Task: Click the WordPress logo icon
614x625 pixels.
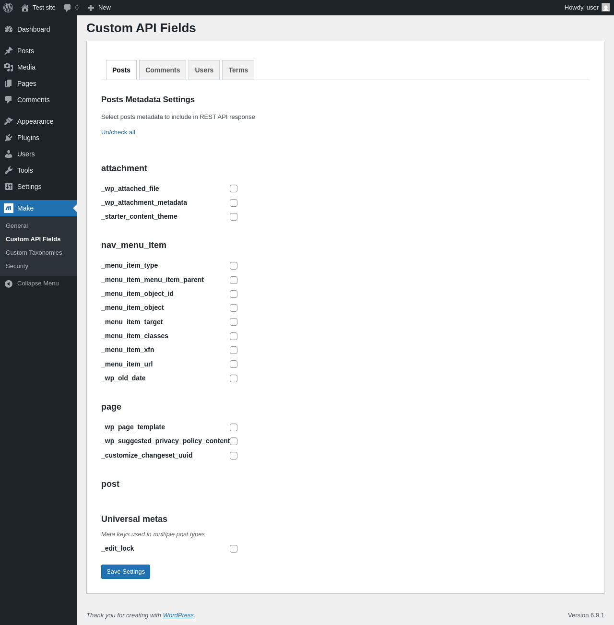Action: pos(8,8)
